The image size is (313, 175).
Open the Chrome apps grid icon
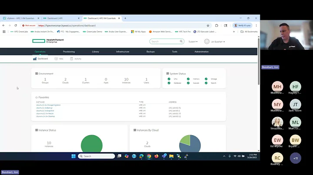tap(4, 32)
